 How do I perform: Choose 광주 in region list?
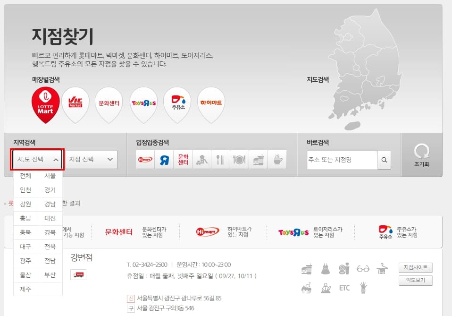tap(25, 261)
